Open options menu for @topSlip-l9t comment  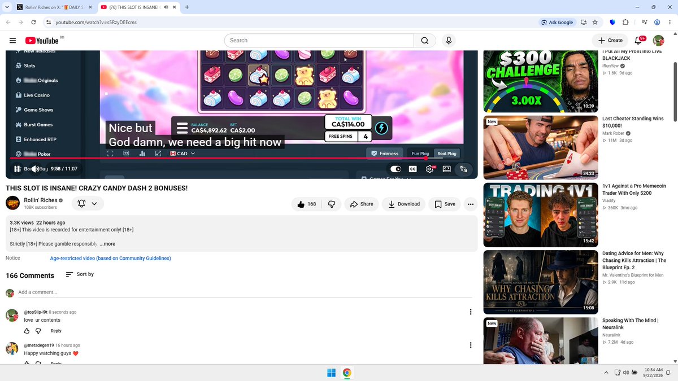[x=471, y=312]
